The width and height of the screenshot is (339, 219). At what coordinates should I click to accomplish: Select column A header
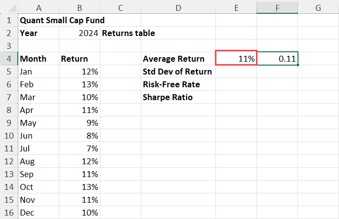point(39,8)
